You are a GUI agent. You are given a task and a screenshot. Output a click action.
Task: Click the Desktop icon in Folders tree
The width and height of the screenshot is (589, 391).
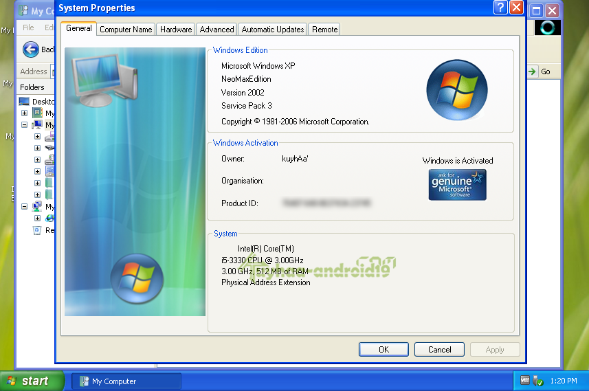click(x=25, y=102)
